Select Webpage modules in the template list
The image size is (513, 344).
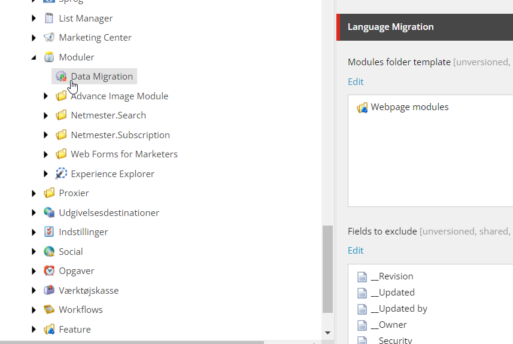click(x=409, y=107)
